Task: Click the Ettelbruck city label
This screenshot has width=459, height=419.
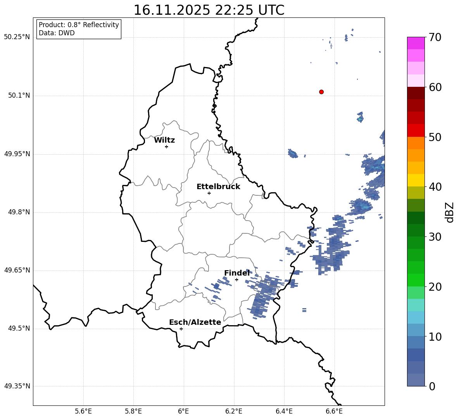Action: [218, 187]
